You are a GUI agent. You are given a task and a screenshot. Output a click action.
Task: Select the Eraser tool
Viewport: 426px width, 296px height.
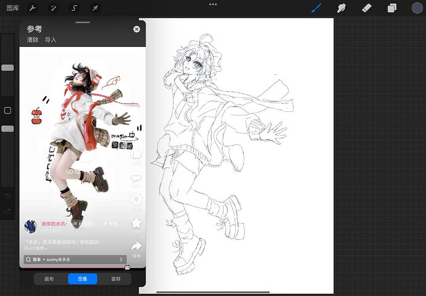tap(367, 8)
